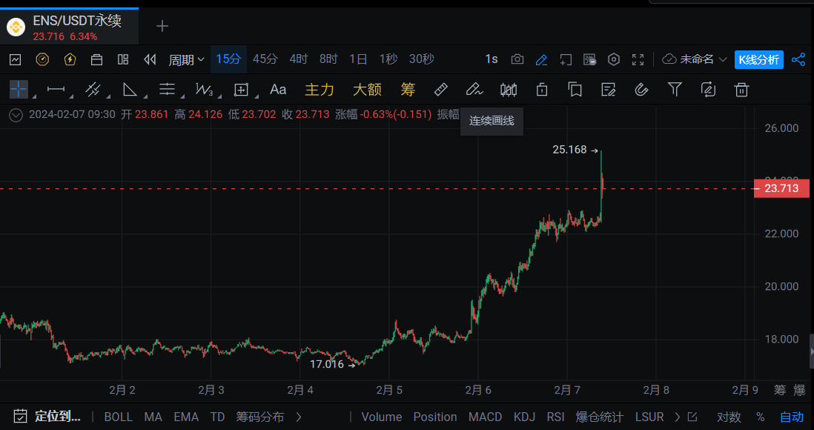Toggle the % percentage scale
Image resolution: width=814 pixels, height=430 pixels.
click(760, 417)
